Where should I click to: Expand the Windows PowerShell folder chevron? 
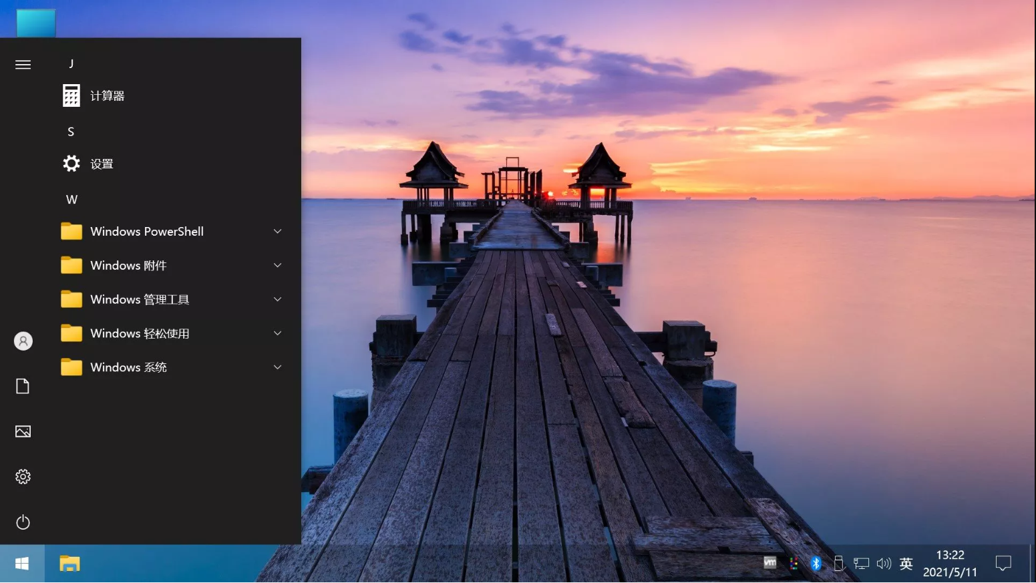(x=278, y=231)
